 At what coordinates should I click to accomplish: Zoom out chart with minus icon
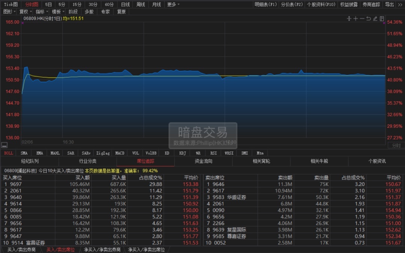362,19
